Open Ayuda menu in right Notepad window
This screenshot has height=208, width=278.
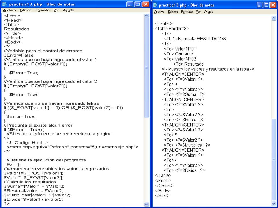pyautogui.click(x=209, y=12)
